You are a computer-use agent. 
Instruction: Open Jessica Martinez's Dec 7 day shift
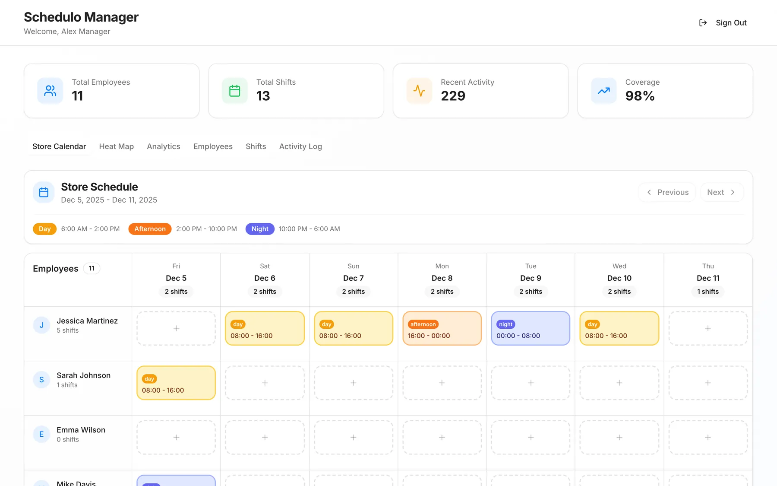click(354, 328)
